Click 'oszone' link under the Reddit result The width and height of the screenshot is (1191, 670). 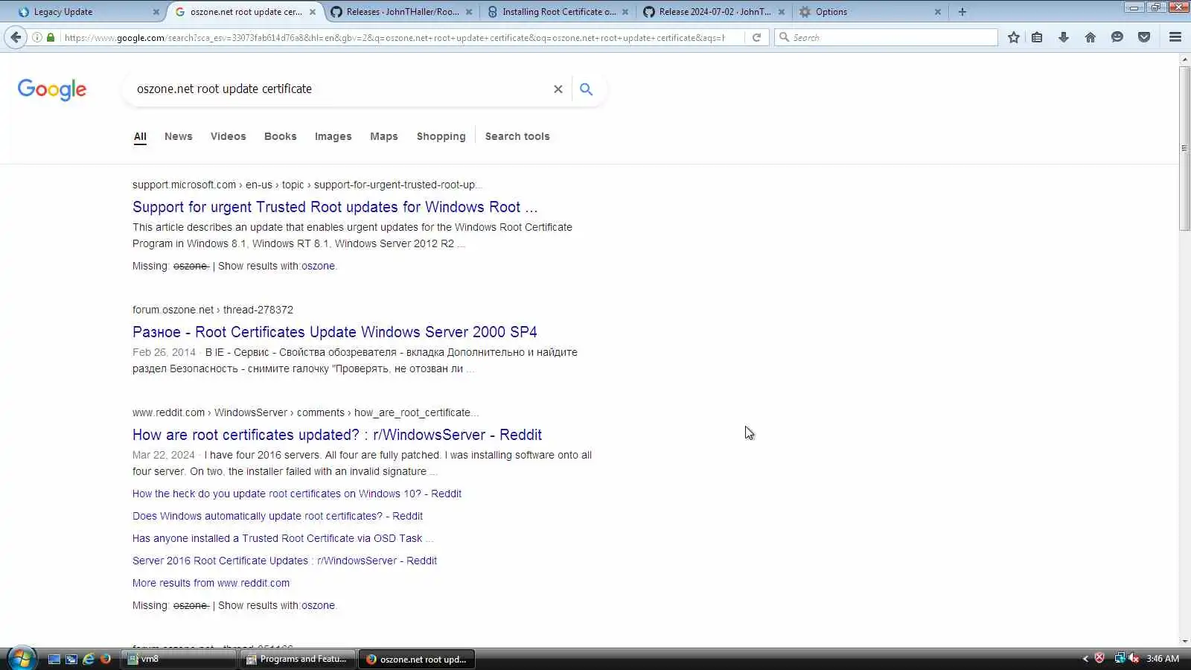pos(318,605)
